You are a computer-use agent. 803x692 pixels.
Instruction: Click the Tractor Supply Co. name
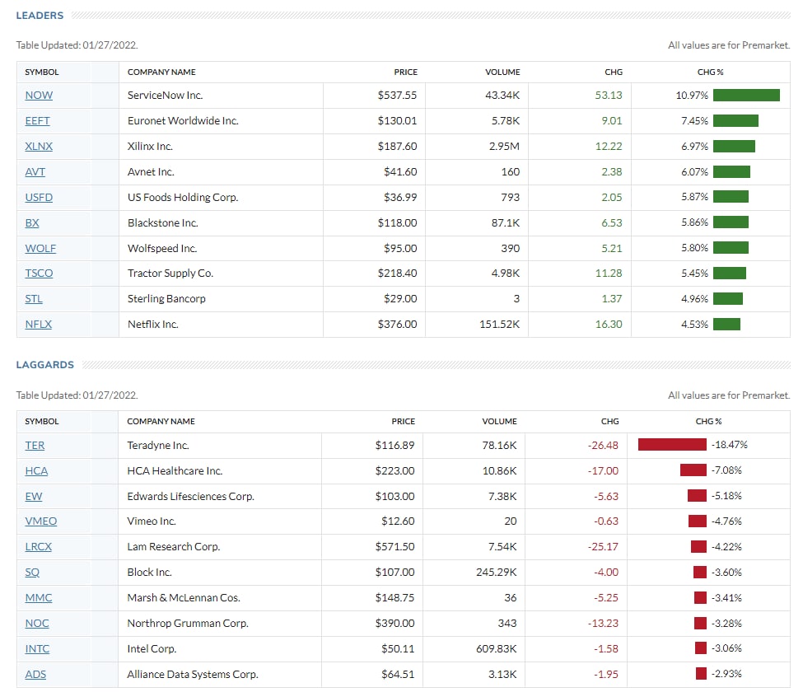[x=170, y=273]
